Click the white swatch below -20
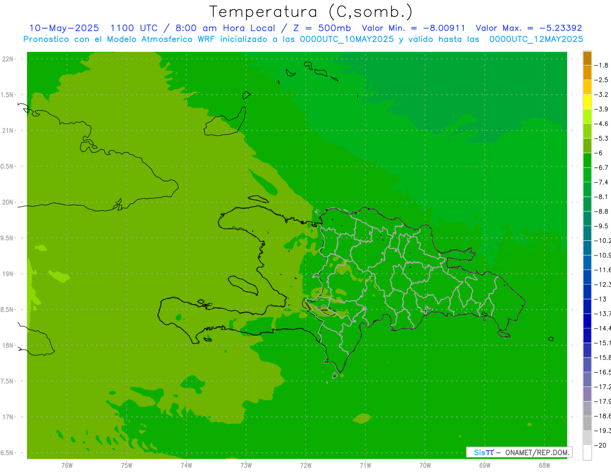The width and height of the screenshot is (611, 472). 587,452
